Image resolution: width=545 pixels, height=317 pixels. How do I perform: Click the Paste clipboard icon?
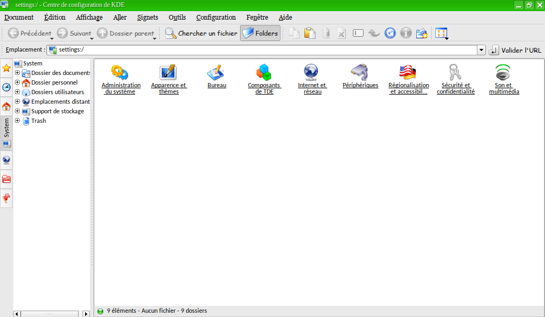pyautogui.click(x=310, y=33)
